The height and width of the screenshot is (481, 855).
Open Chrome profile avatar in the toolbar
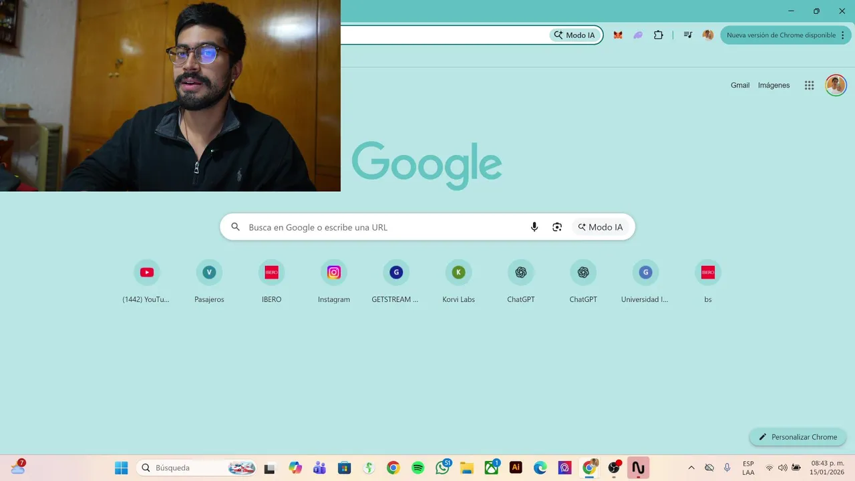click(708, 35)
